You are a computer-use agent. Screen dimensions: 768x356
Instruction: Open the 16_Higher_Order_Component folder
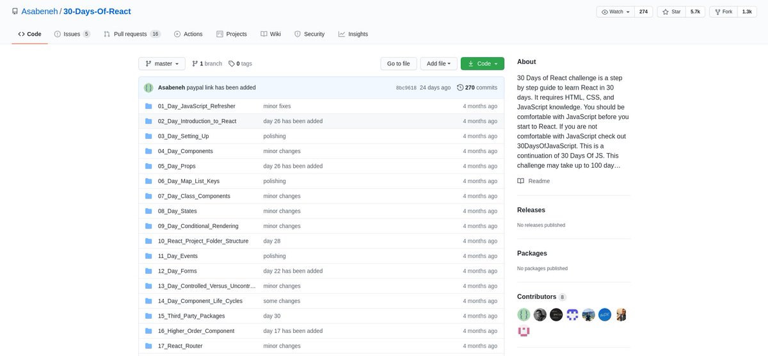pyautogui.click(x=196, y=331)
